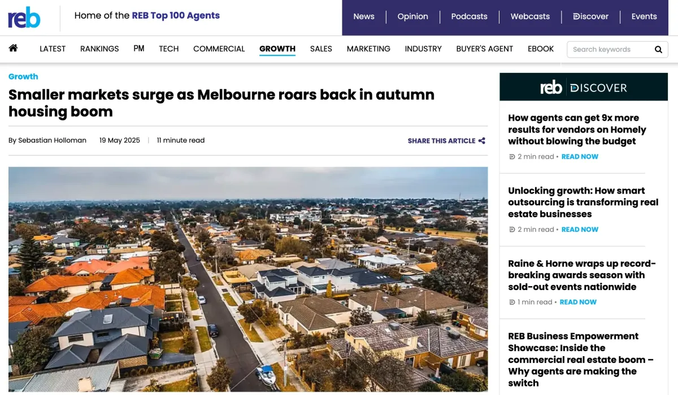Click the search magnifier icon

pyautogui.click(x=658, y=50)
